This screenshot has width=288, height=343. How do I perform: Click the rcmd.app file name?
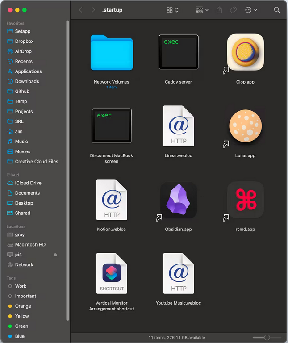[x=245, y=230]
